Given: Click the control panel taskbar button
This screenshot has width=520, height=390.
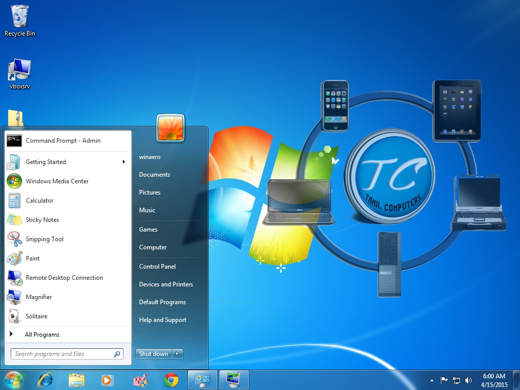Looking at the screenshot, I should coord(202,380).
